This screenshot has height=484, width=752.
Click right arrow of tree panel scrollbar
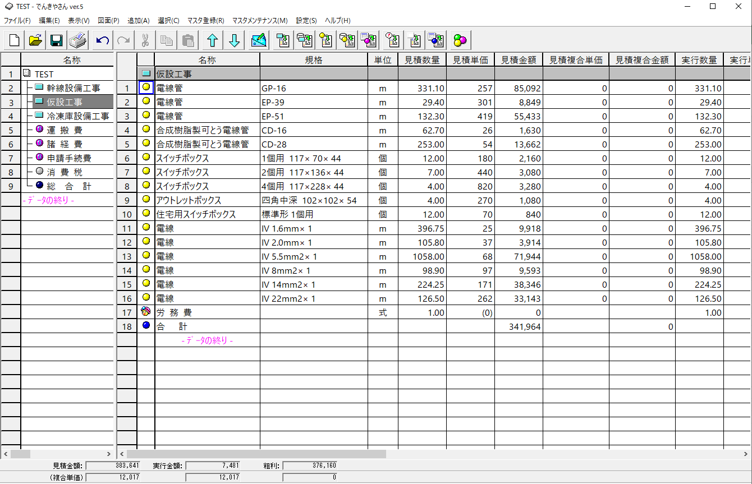tap(109, 454)
